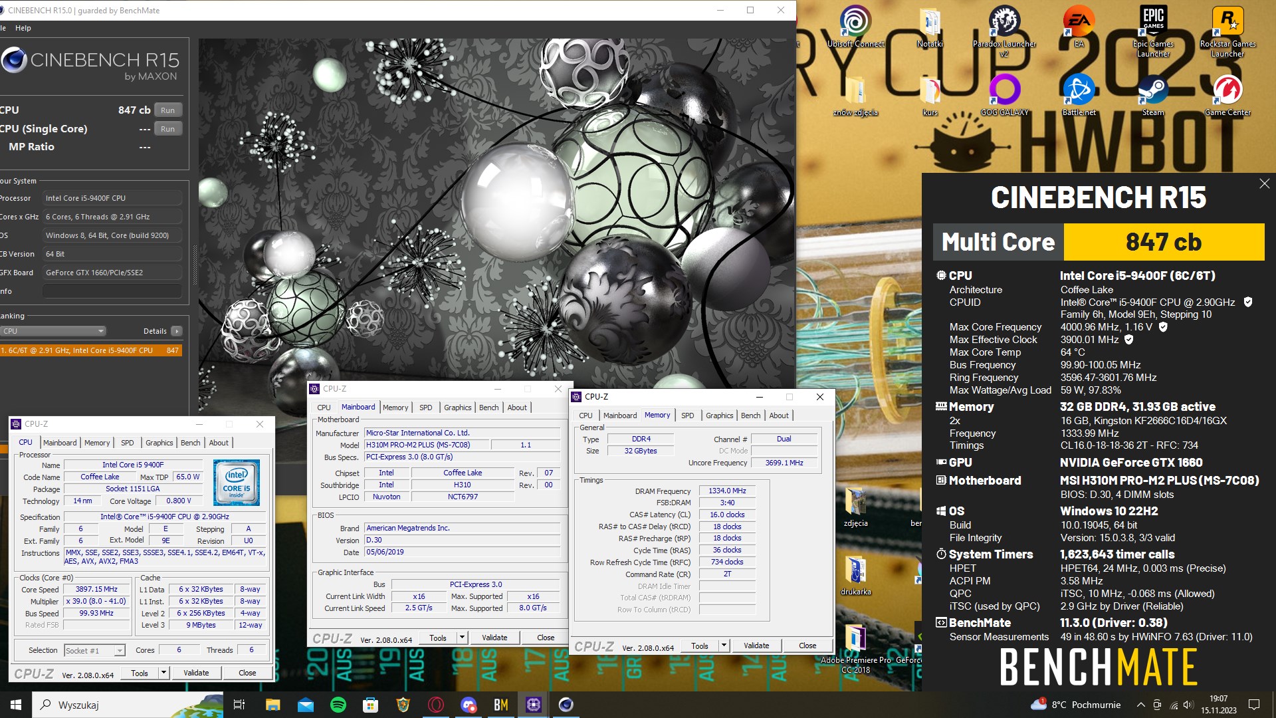1276x718 pixels.
Task: Open Ubisoft Connect desktop shortcut
Action: point(855,28)
